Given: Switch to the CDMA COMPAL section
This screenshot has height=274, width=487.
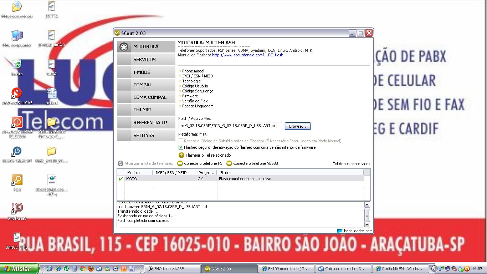Looking at the screenshot, I should [x=146, y=97].
